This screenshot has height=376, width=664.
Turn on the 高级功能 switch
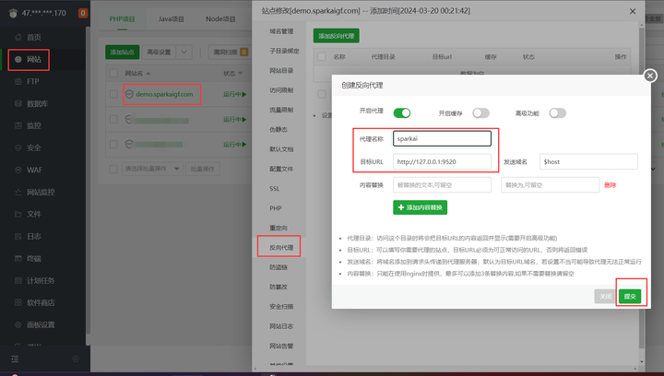557,112
